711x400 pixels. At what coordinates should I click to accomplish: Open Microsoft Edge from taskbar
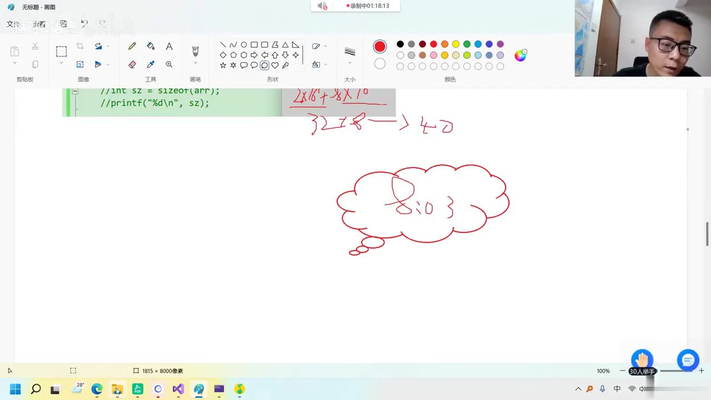[97, 389]
